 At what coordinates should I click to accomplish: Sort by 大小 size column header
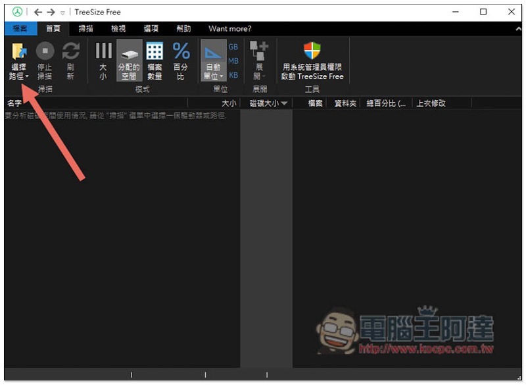(214, 103)
